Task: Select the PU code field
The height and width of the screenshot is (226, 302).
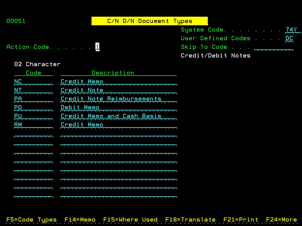Action: [33, 116]
